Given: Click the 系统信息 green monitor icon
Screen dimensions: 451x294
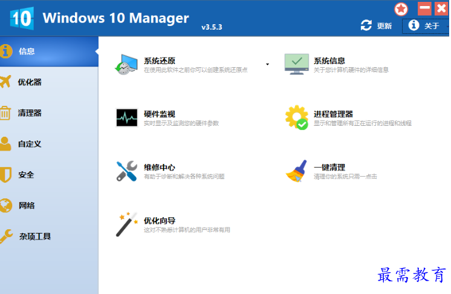Looking at the screenshot, I should point(297,64).
